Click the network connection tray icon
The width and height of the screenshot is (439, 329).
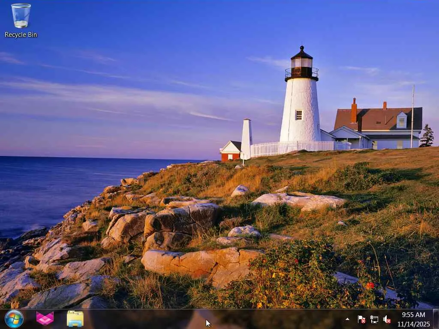(374, 319)
